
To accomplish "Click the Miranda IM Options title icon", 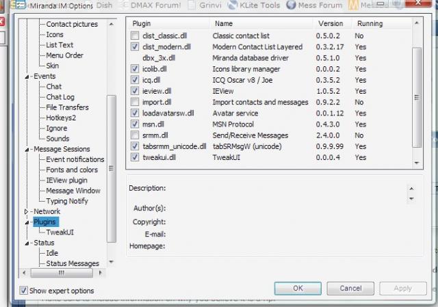I will [20, 5].
